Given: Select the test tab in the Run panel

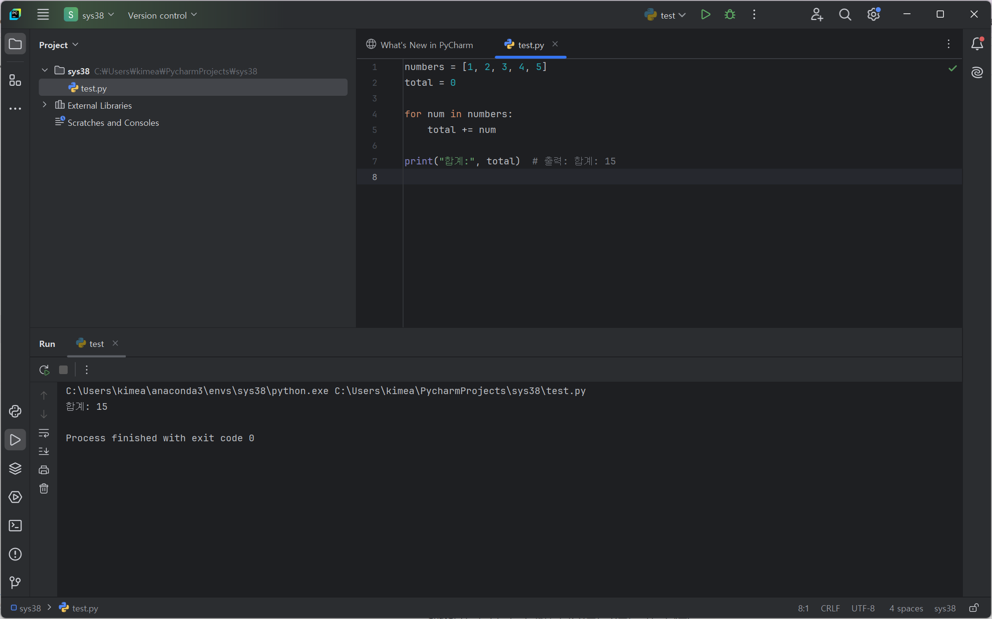Looking at the screenshot, I should 96,344.
